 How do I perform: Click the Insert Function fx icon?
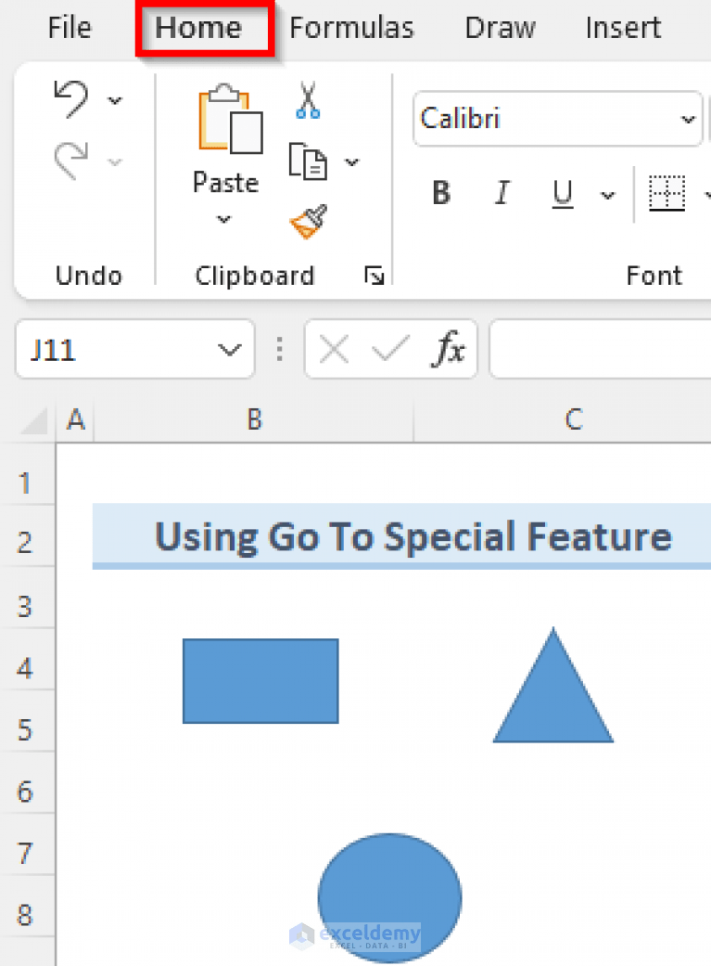[450, 349]
